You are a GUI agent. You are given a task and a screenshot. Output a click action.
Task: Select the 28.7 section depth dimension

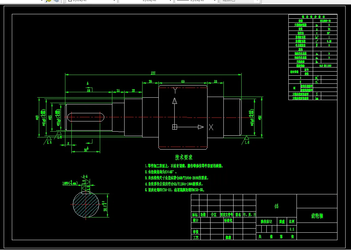(105, 206)
